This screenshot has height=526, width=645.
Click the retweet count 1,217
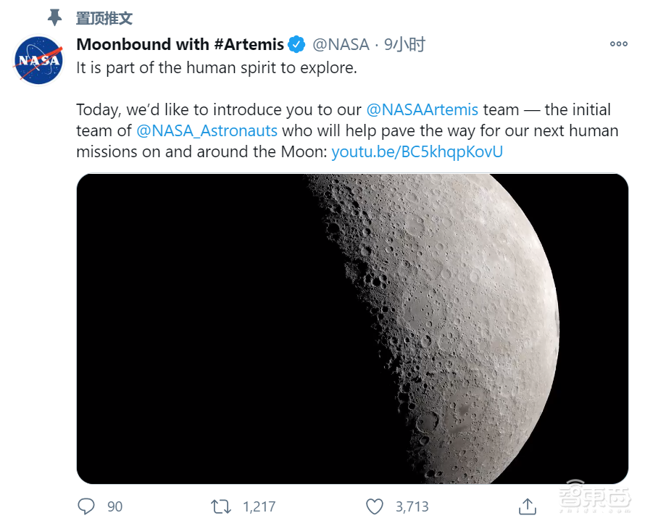(259, 506)
